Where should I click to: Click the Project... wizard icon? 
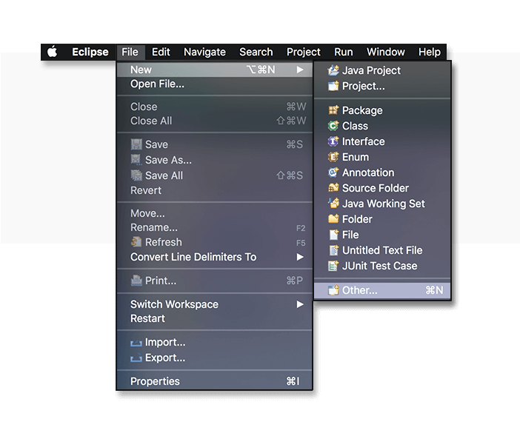333,86
